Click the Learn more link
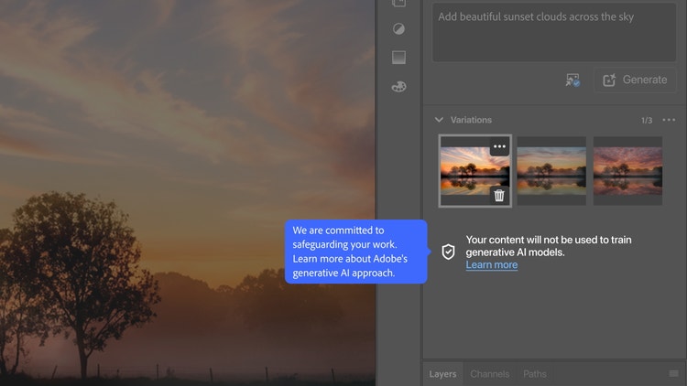Screen dimensions: 687x386 pos(492,264)
